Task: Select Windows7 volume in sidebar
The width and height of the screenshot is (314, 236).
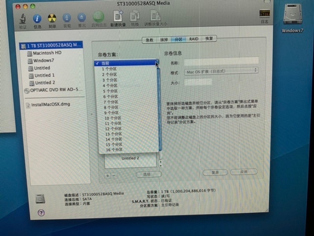Action: click(41, 60)
